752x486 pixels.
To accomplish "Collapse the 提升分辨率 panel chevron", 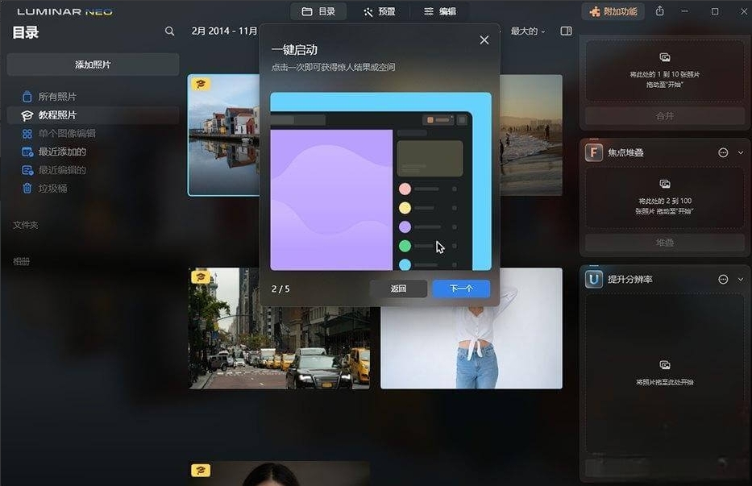I will click(x=741, y=279).
